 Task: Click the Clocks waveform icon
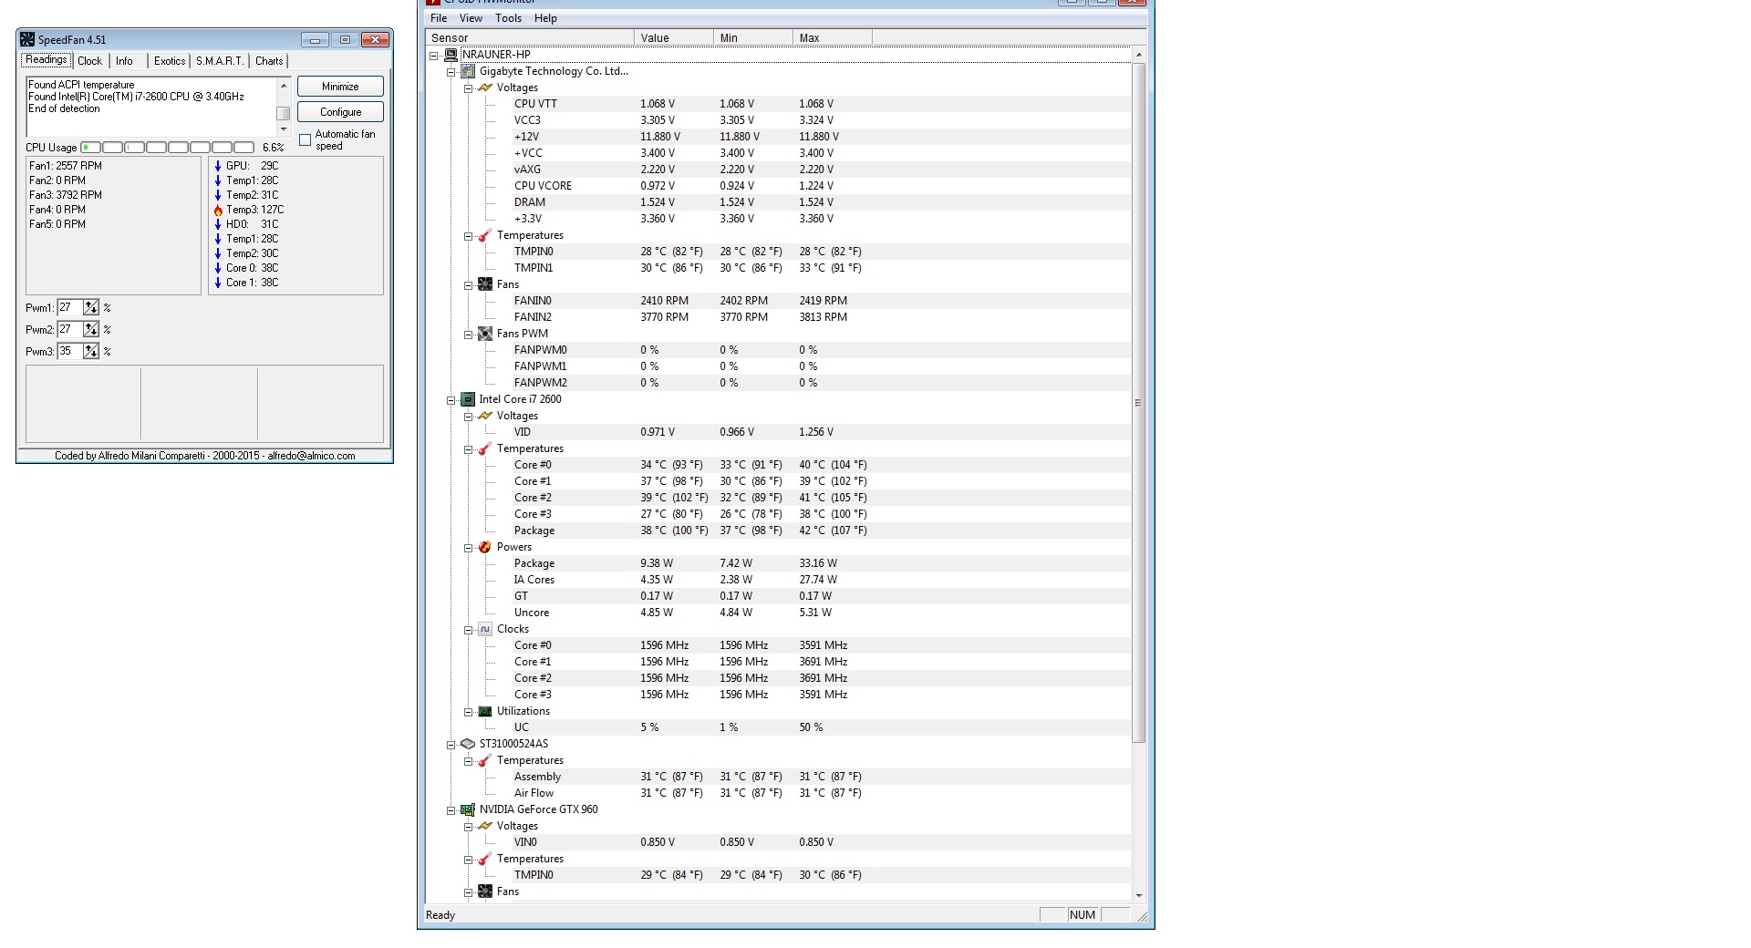click(485, 629)
